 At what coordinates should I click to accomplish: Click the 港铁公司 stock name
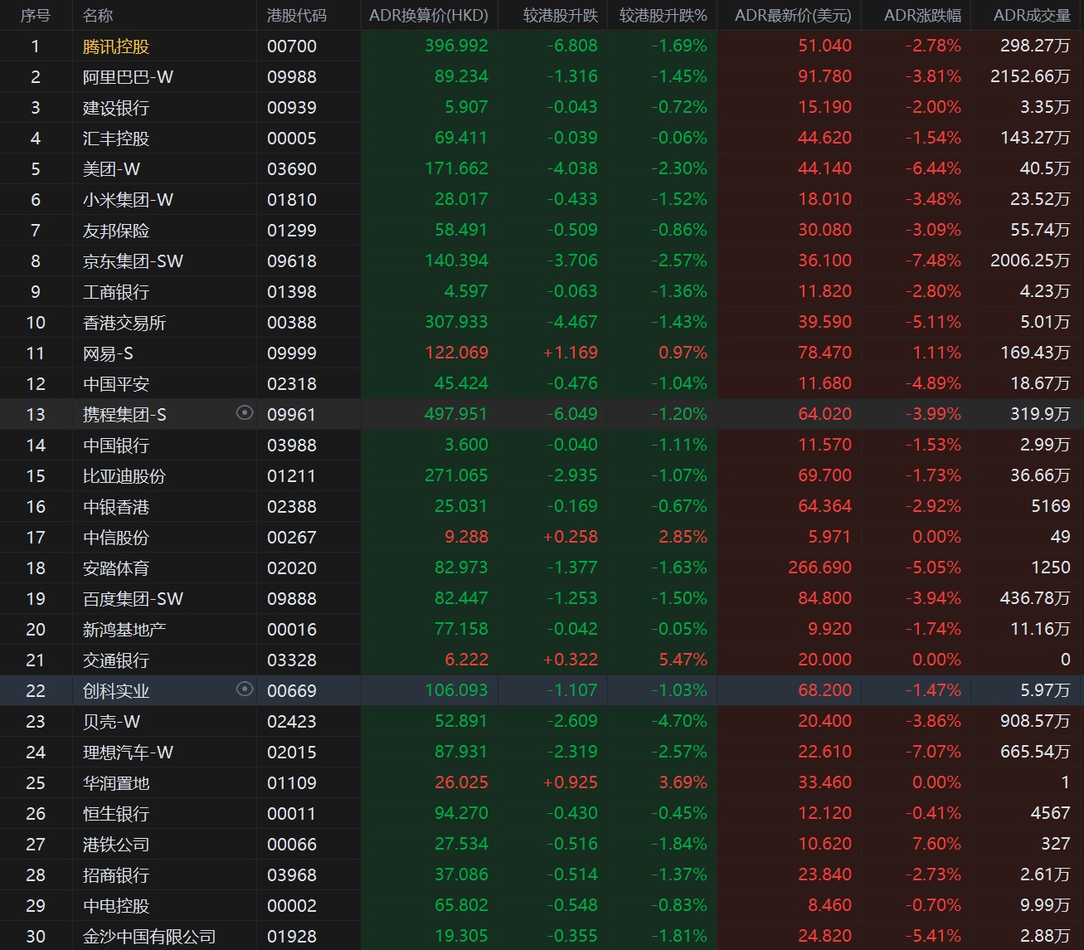click(x=116, y=845)
